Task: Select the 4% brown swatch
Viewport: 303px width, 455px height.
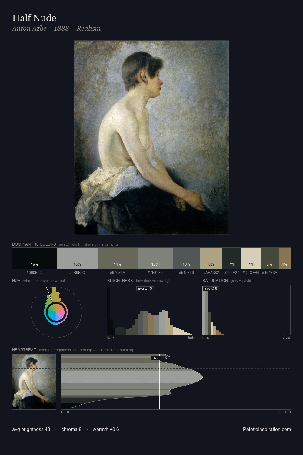Action: pos(285,258)
